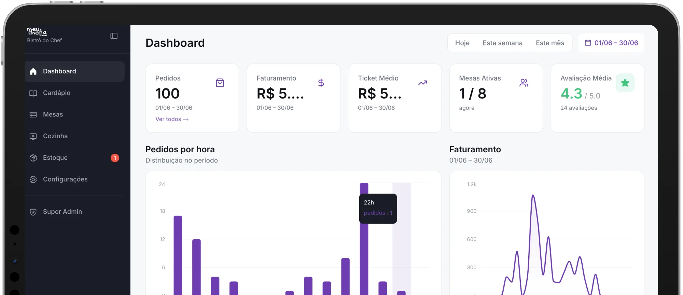Click the Mesas Ativas value 1 / 8

click(x=473, y=94)
